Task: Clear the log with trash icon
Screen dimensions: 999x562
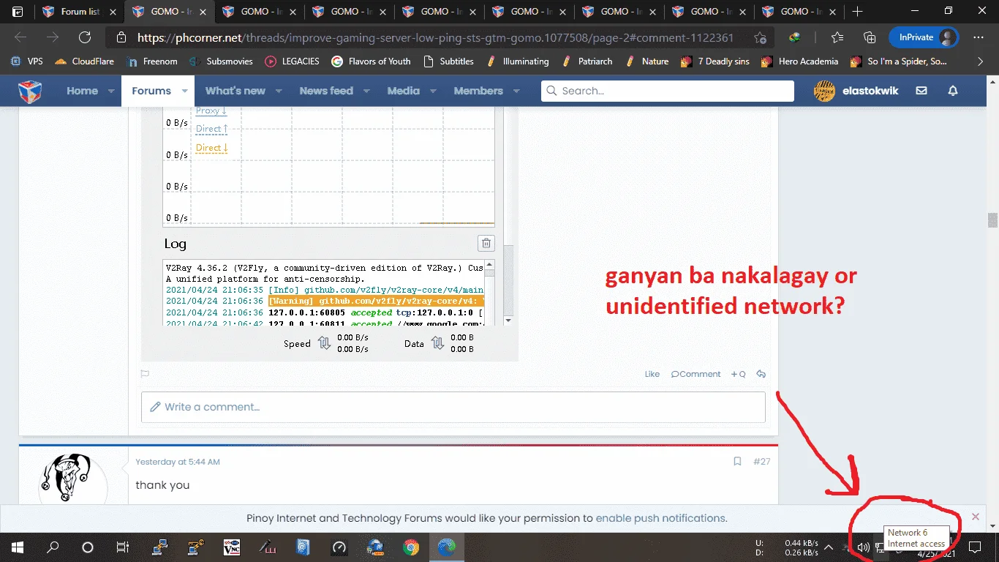Action: [486, 243]
